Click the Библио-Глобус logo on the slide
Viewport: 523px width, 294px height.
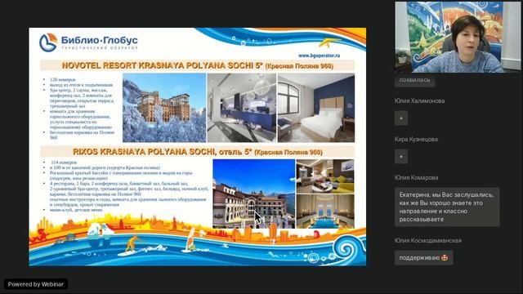tap(88, 42)
